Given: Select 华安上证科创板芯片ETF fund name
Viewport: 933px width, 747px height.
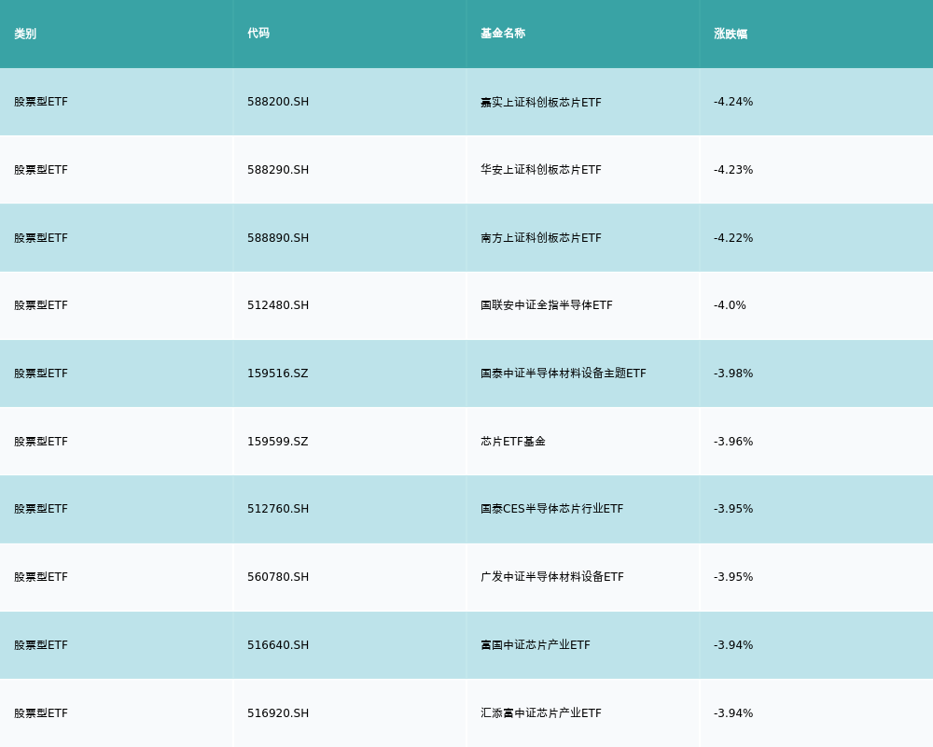Looking at the screenshot, I should point(541,170).
